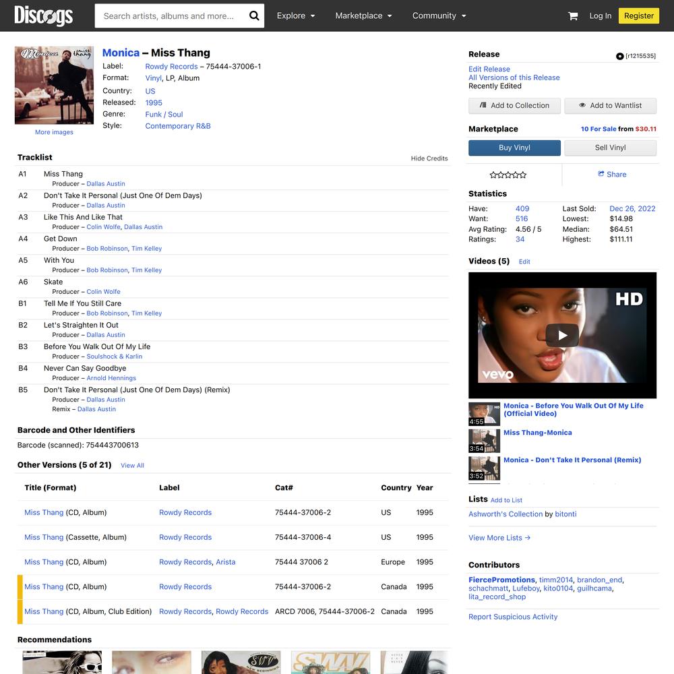Select the barcode number 754443700613
The image size is (674, 674).
point(112,445)
